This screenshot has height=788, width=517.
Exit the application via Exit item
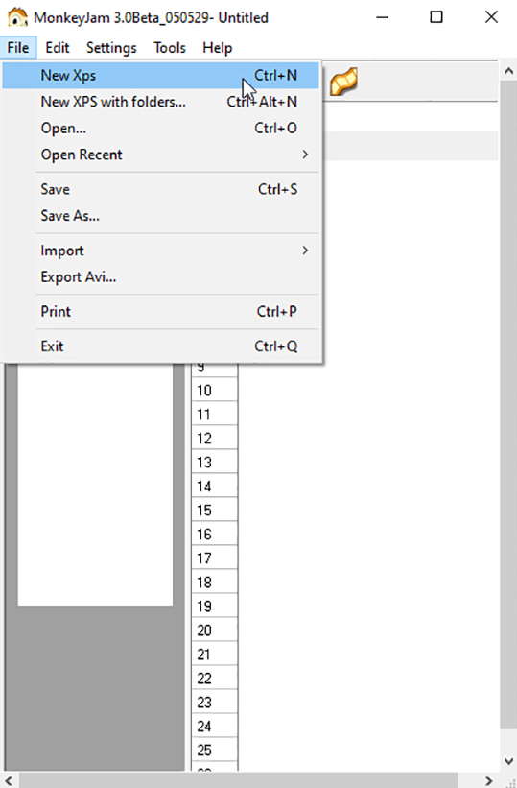(x=160, y=346)
